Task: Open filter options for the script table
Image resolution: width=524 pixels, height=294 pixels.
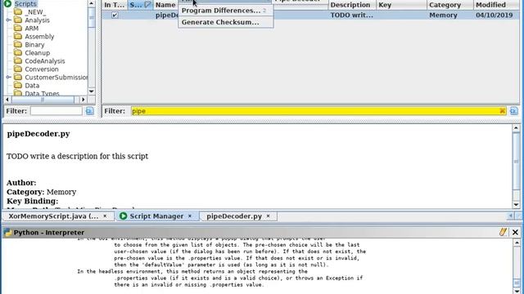Action: coord(514,111)
